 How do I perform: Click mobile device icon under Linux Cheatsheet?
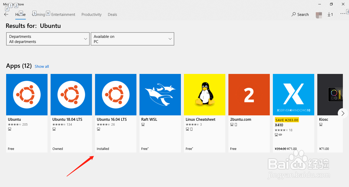pos(191,129)
